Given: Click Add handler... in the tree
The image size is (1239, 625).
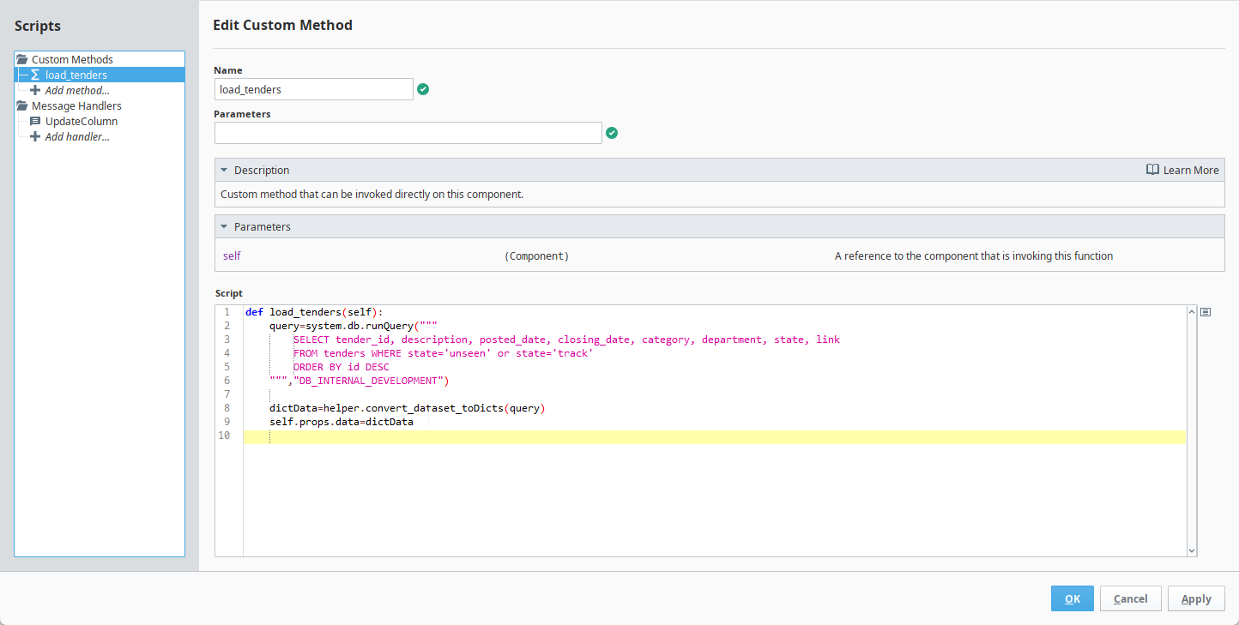Looking at the screenshot, I should 77,136.
